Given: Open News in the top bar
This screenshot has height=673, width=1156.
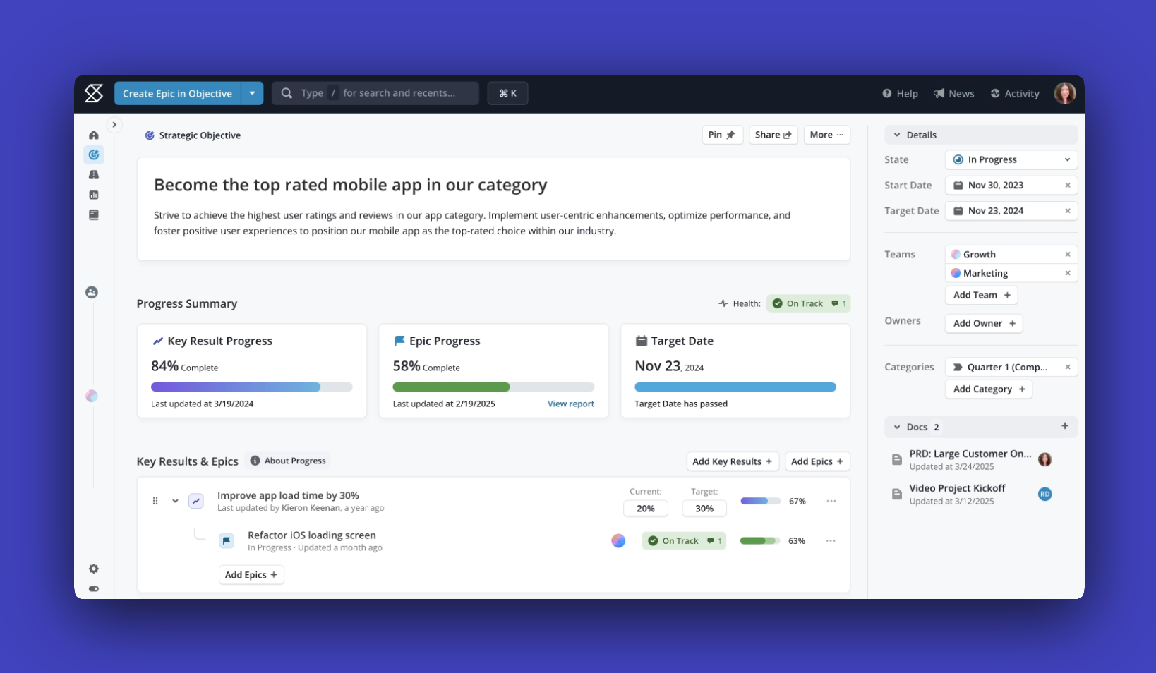Looking at the screenshot, I should pos(953,93).
